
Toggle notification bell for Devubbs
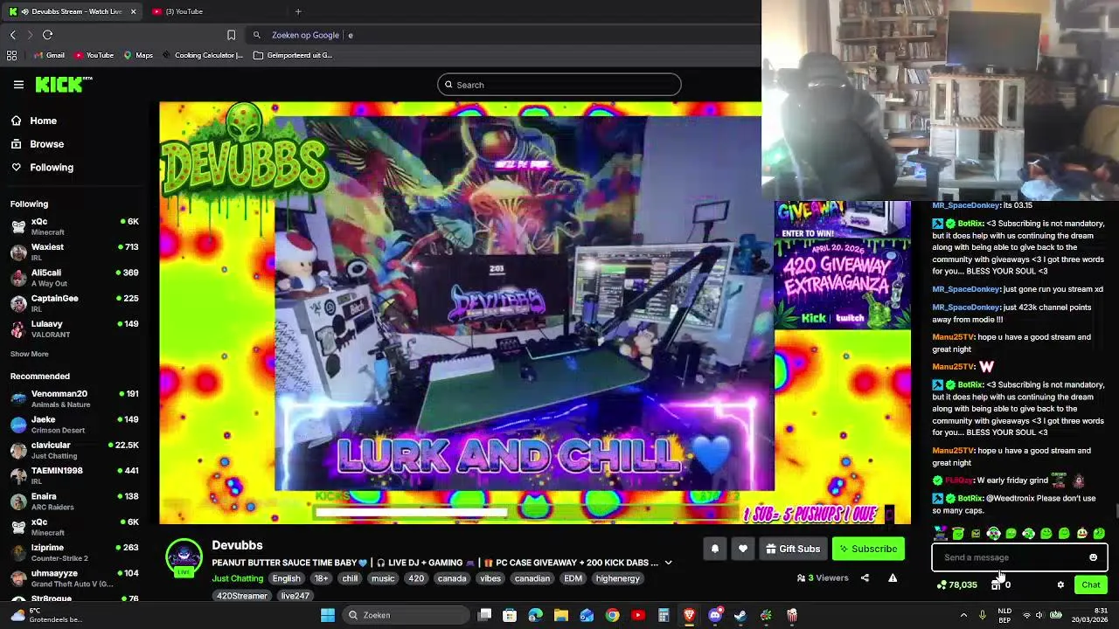click(714, 549)
